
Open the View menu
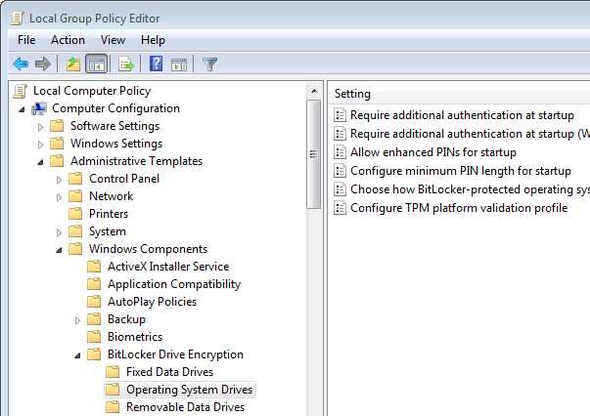pos(113,40)
